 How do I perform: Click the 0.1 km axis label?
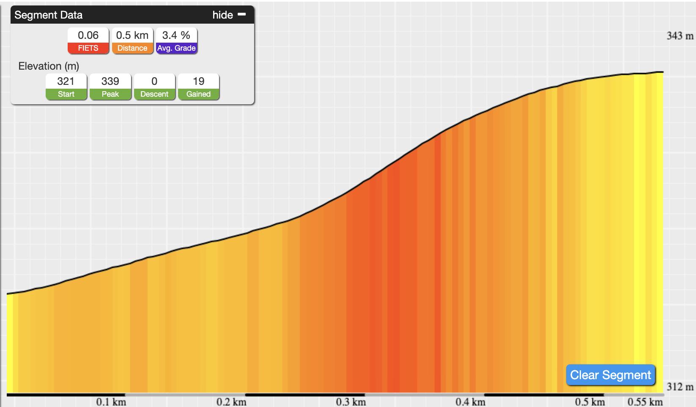pos(111,402)
